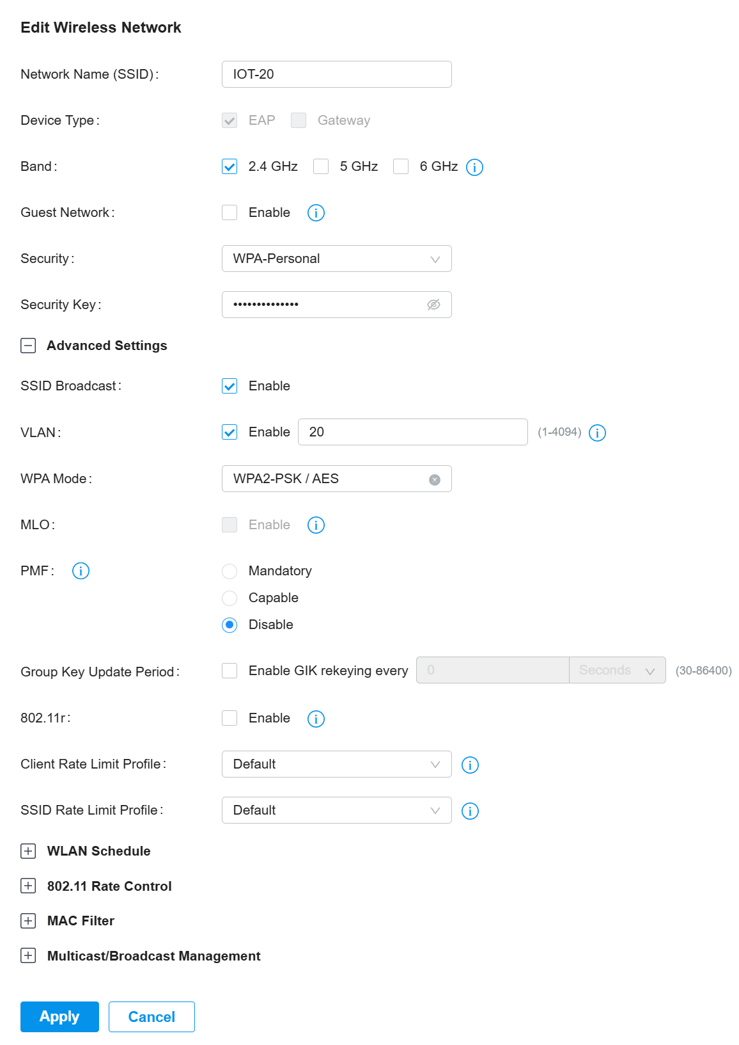Click the Cancel button
Screen dimensions: 739x1045
click(152, 1017)
